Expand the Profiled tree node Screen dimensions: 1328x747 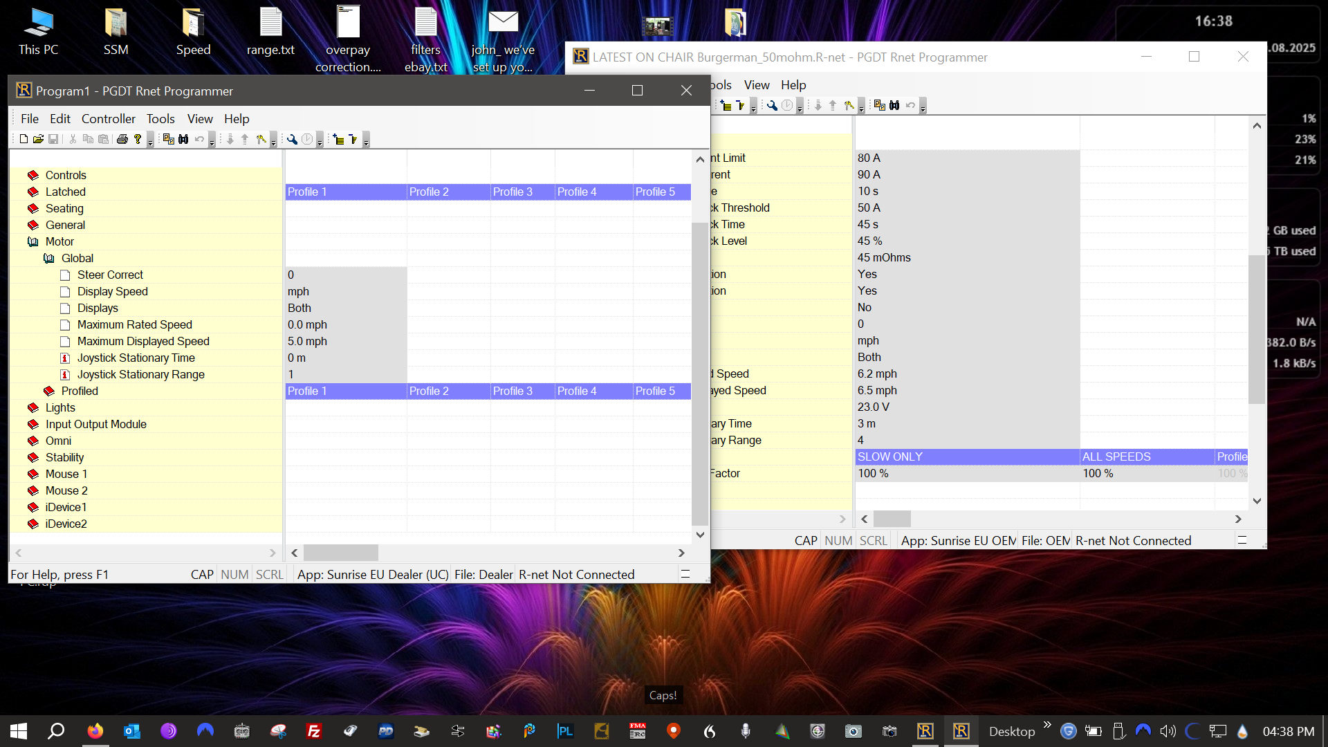(x=48, y=391)
